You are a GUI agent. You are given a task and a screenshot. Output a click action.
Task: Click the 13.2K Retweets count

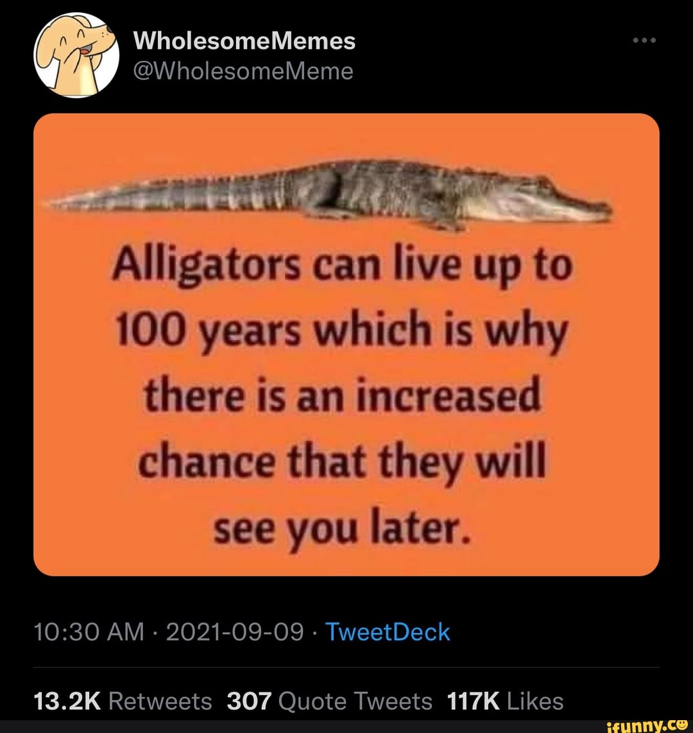(x=123, y=701)
